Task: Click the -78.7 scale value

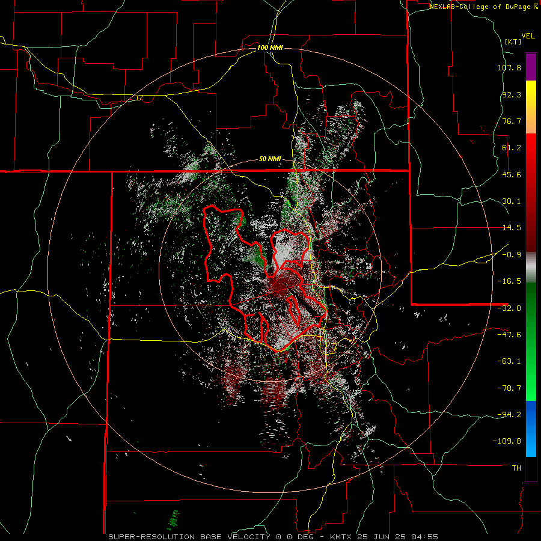Action: 509,388
